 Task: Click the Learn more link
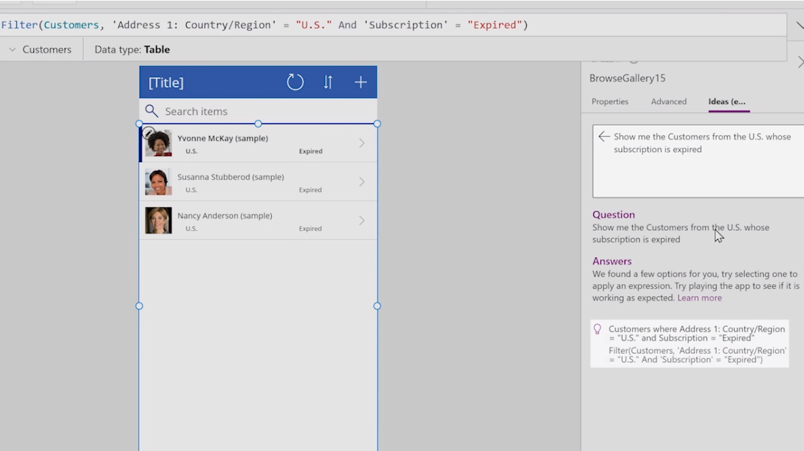pos(699,297)
